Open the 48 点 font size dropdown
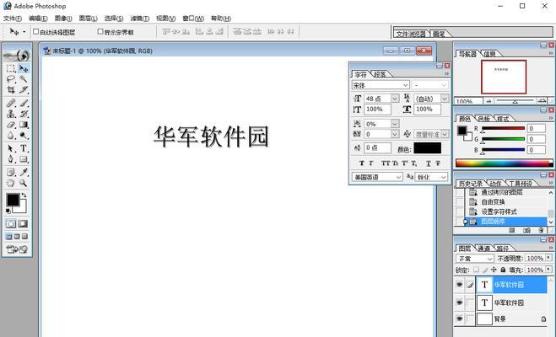The width and height of the screenshot is (556, 337). pyautogui.click(x=395, y=99)
